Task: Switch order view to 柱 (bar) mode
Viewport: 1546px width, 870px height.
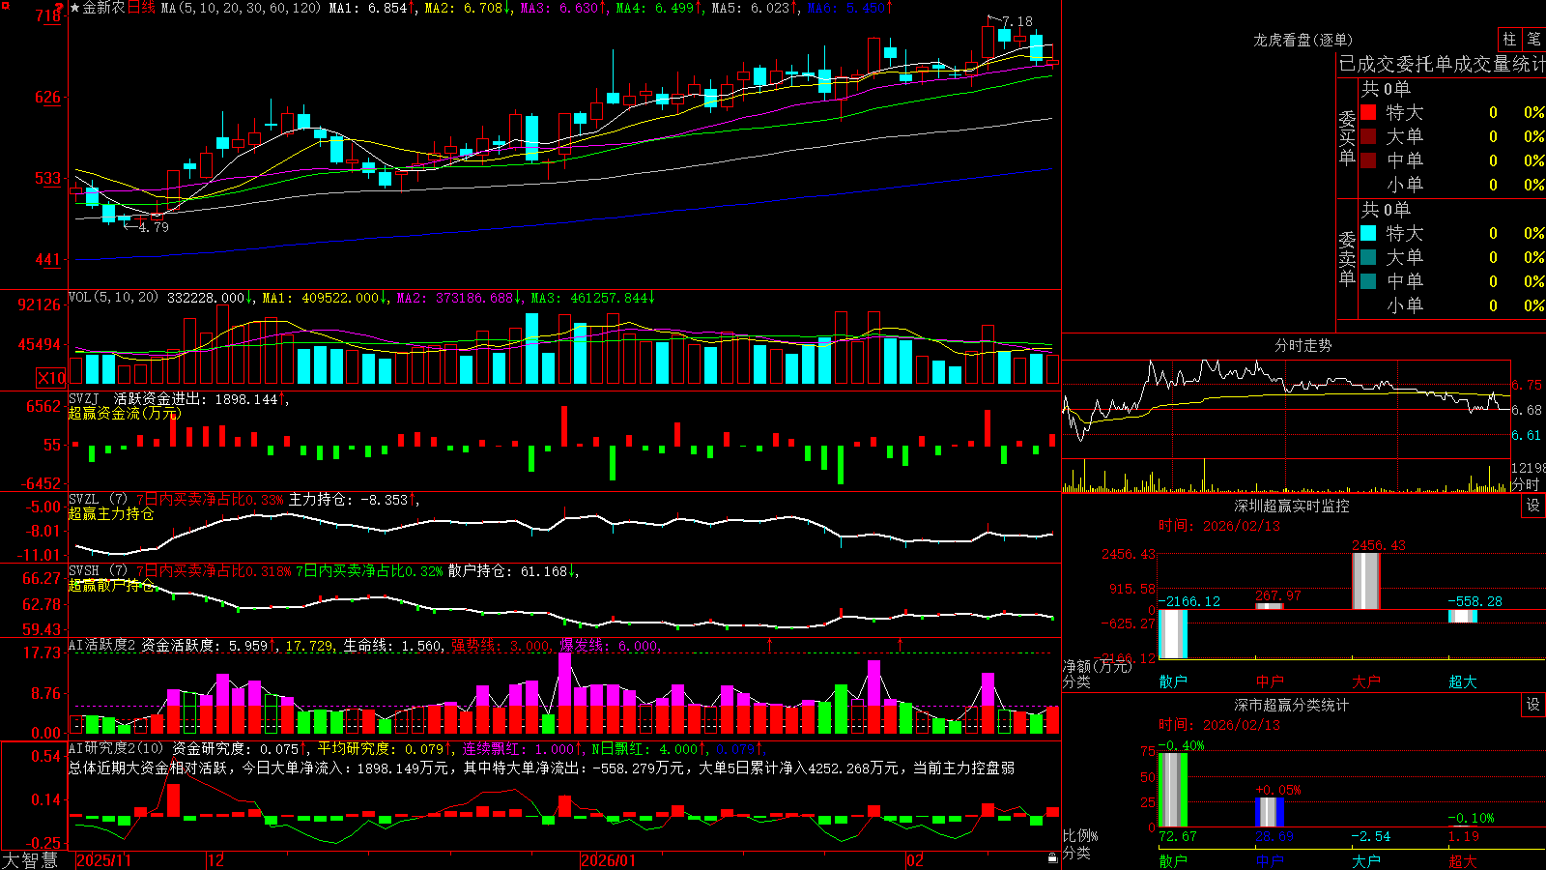Action: tap(1509, 40)
